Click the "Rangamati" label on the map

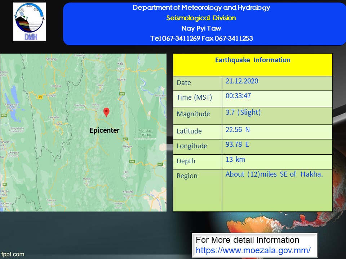coord(12,105)
